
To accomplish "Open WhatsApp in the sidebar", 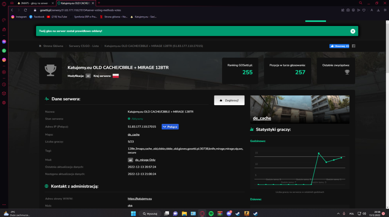I will [x=4, y=51].
